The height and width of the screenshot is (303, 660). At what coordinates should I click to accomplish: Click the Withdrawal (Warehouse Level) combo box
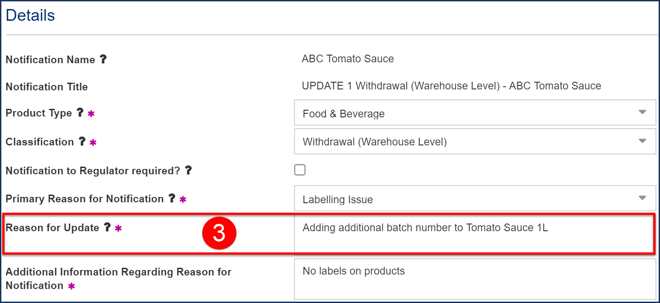pyautogui.click(x=475, y=141)
